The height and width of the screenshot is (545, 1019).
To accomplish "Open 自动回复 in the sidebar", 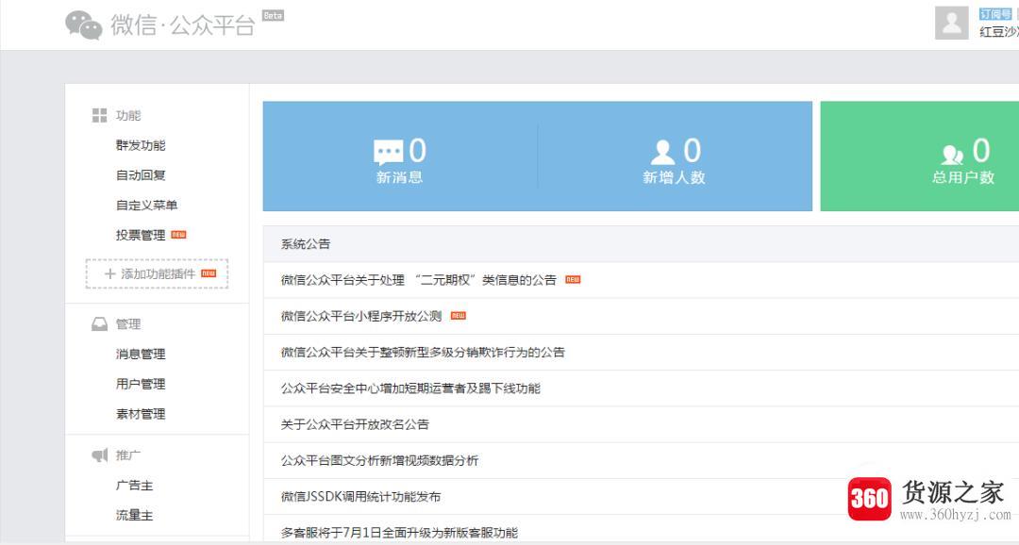I will coord(141,175).
